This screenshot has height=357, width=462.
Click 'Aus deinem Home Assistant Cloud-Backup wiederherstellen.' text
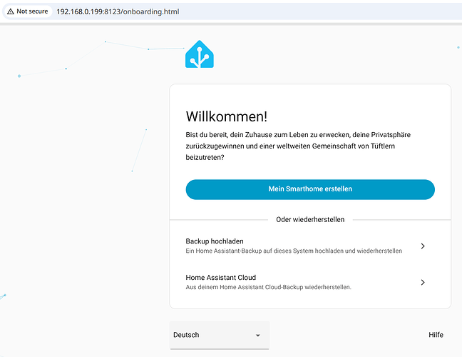click(268, 287)
